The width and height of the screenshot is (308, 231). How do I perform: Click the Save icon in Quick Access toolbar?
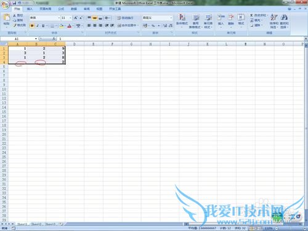coord(14,3)
